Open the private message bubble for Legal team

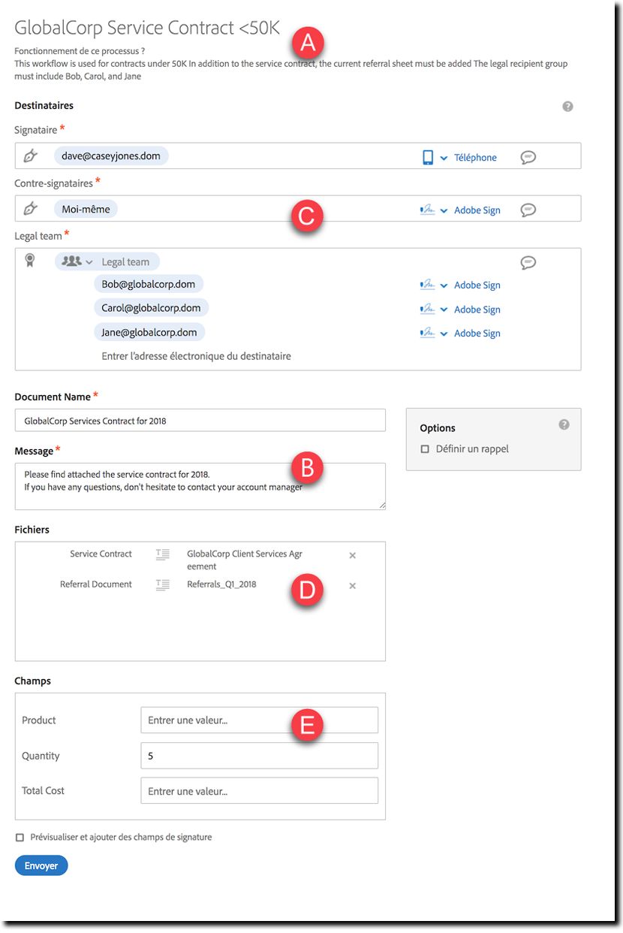528,262
